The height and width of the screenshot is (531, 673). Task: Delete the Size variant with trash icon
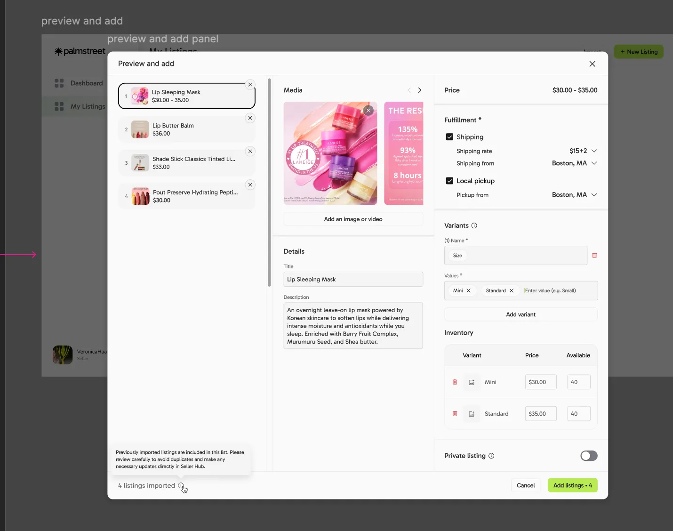pyautogui.click(x=594, y=256)
